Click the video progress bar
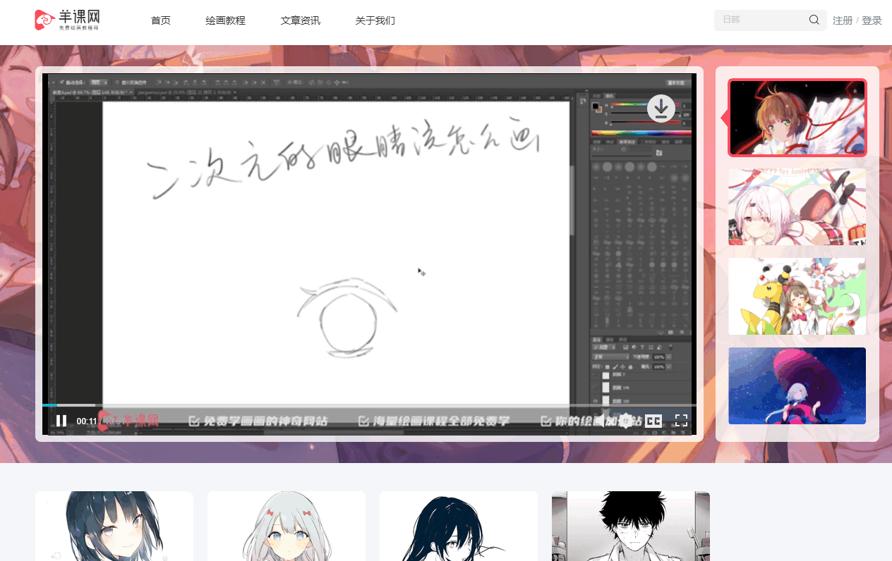This screenshot has width=892, height=561. [x=353, y=405]
